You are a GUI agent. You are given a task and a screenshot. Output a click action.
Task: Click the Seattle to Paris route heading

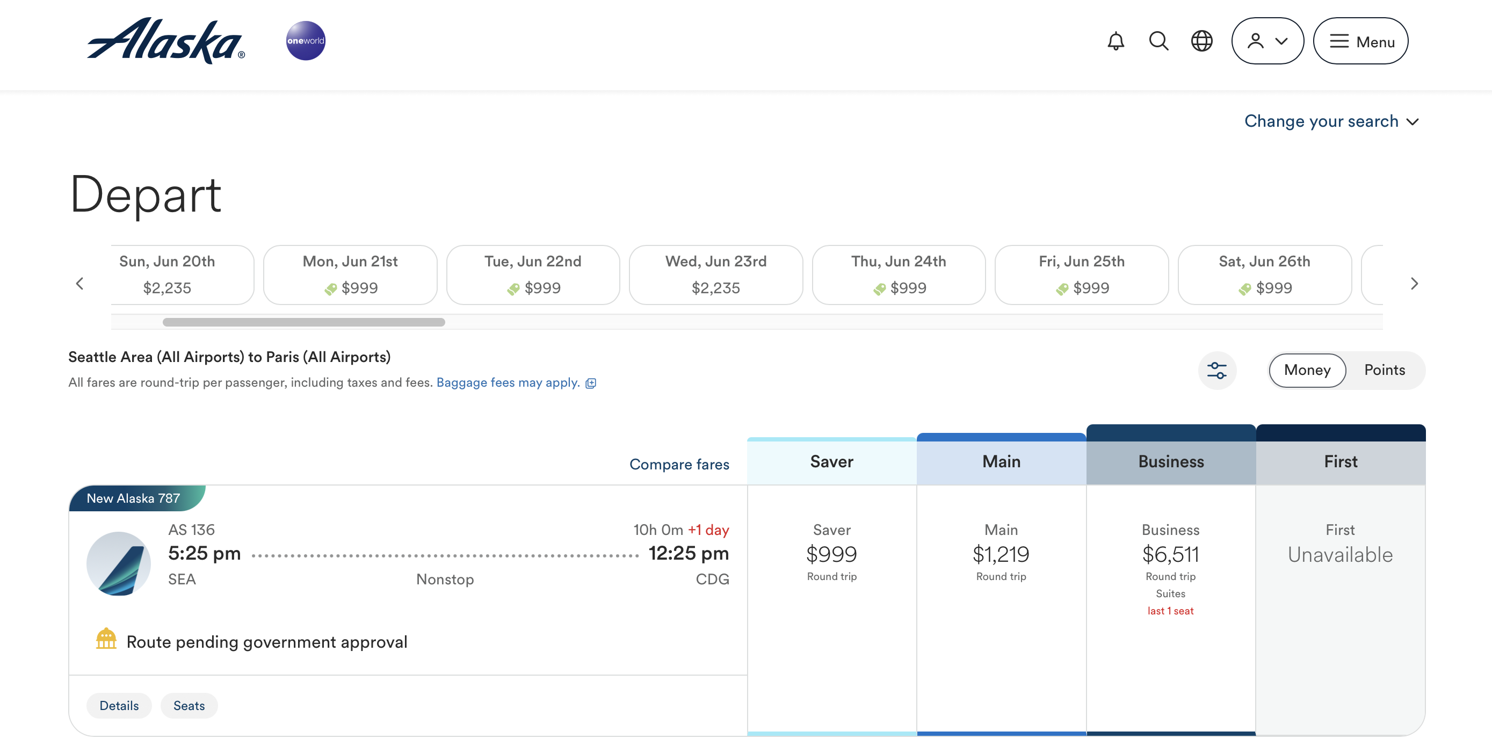[229, 357]
